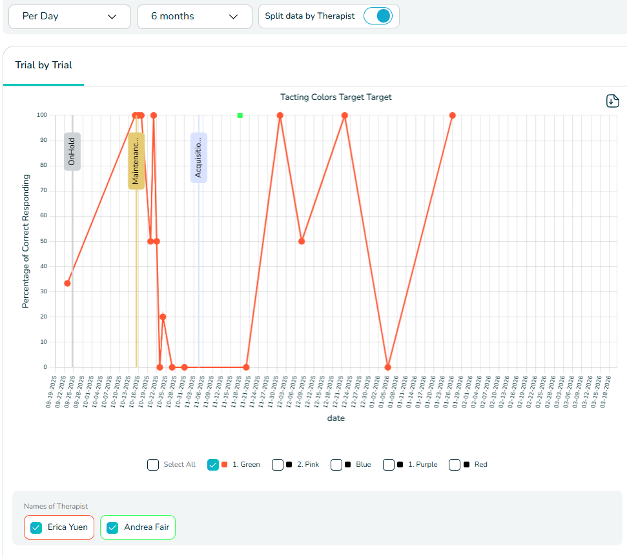Enable the 2. Pink target checkbox
Image resolution: width=627 pixels, height=557 pixels.
point(278,465)
